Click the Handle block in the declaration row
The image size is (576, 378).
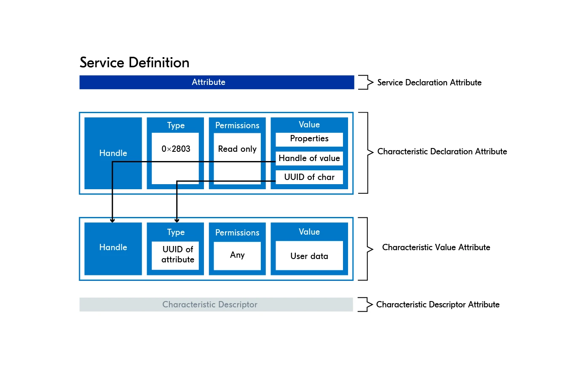113,153
